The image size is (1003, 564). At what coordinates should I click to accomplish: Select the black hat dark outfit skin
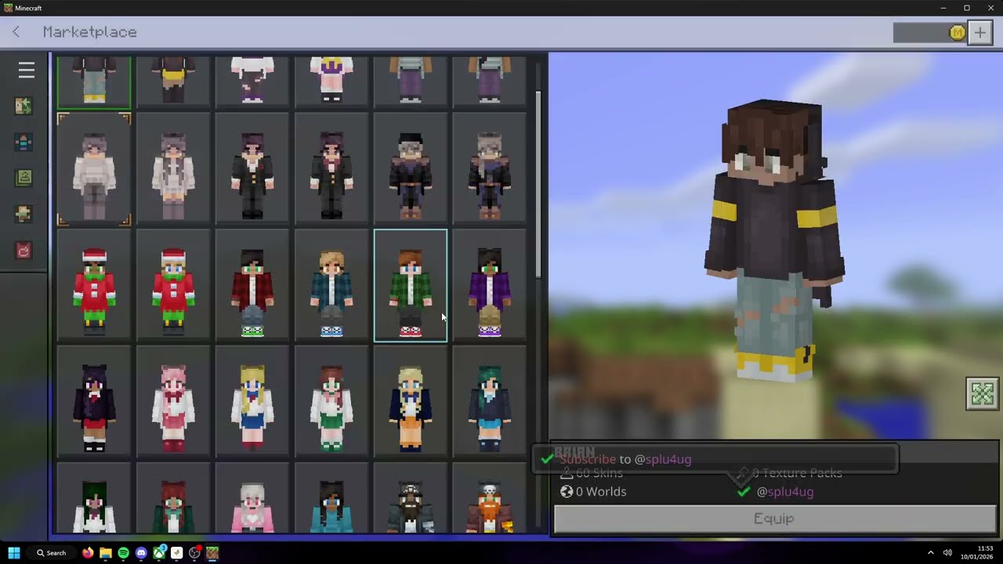(x=411, y=169)
